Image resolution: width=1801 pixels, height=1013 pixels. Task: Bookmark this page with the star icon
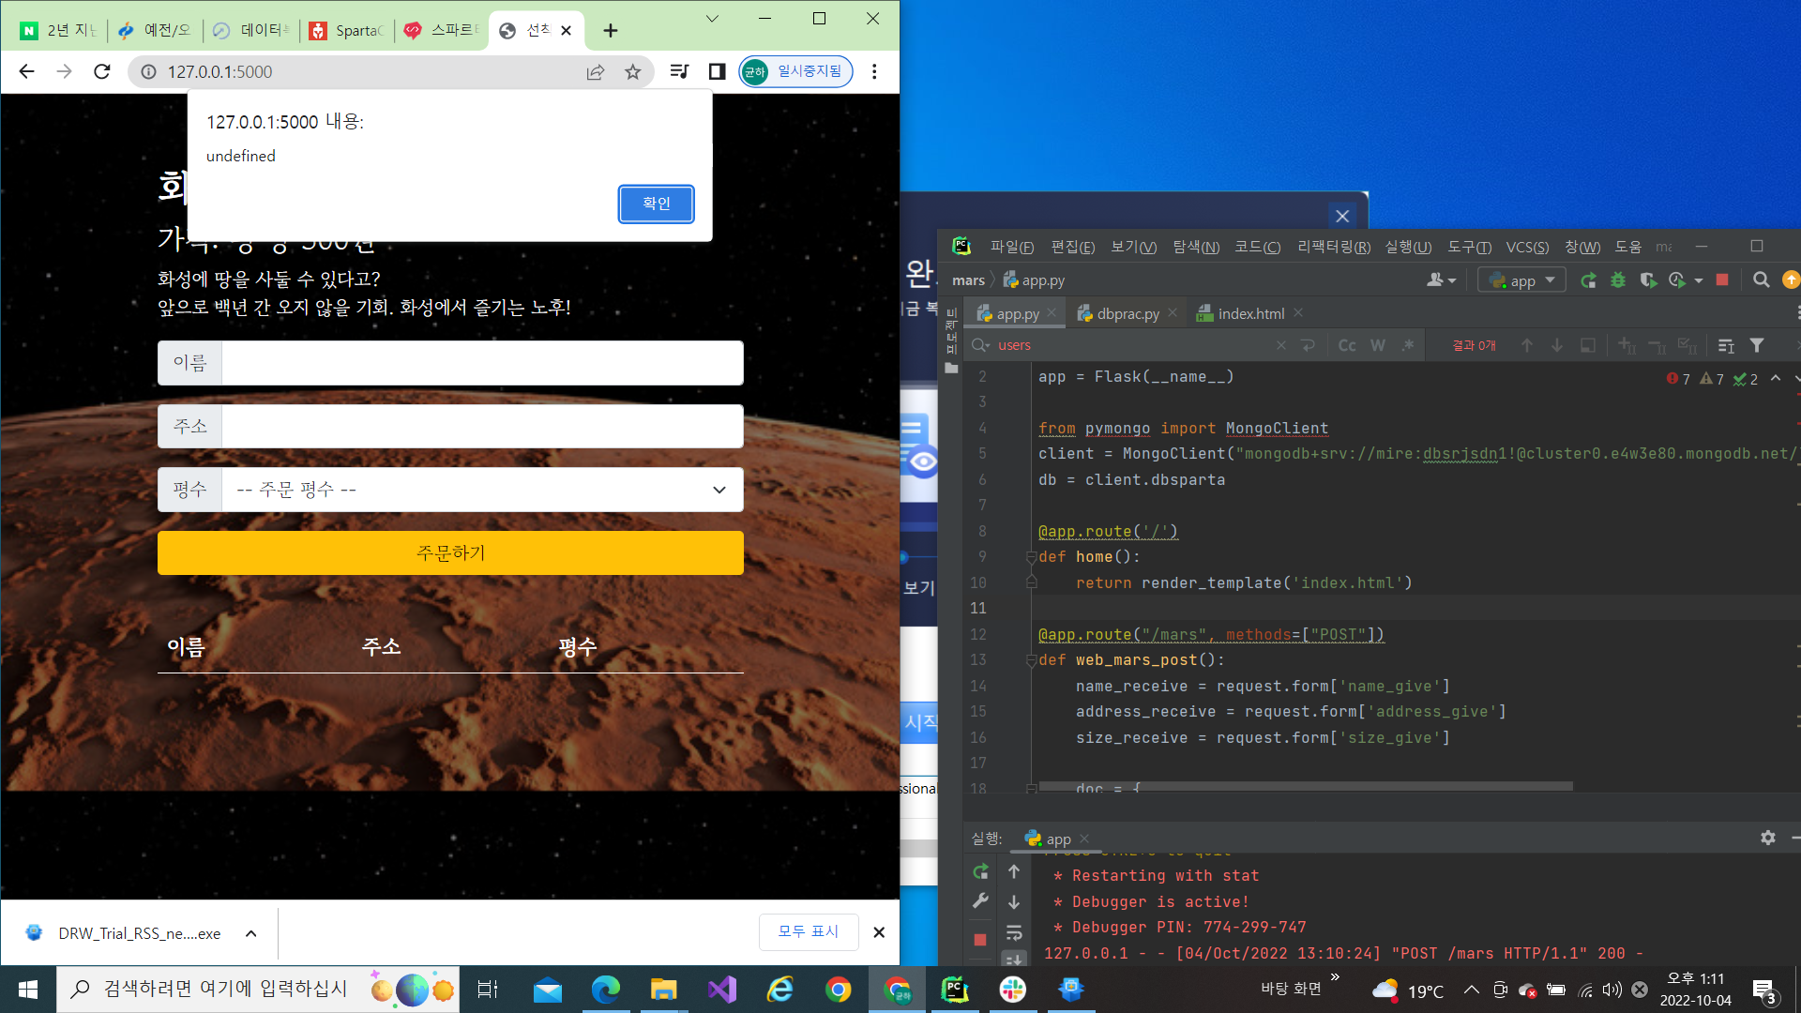[633, 71]
